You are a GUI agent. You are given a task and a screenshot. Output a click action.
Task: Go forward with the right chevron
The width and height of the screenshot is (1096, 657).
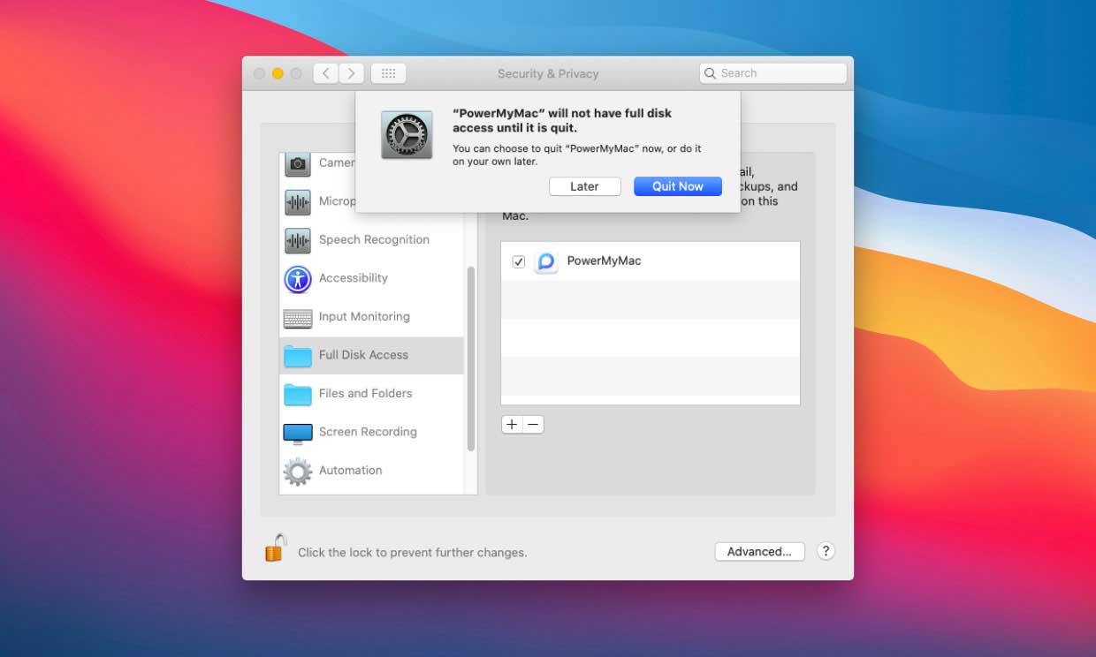click(352, 73)
